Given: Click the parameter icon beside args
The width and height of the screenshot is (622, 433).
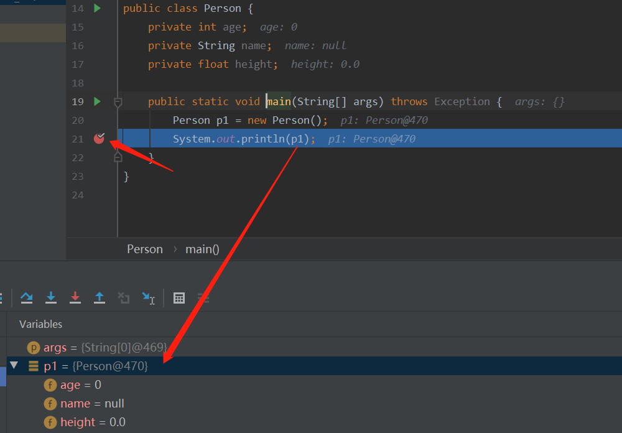Looking at the screenshot, I should 34,348.
